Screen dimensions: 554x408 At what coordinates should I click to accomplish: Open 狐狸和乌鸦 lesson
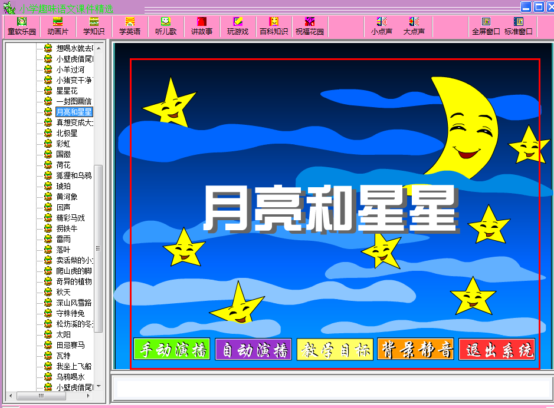coord(74,175)
